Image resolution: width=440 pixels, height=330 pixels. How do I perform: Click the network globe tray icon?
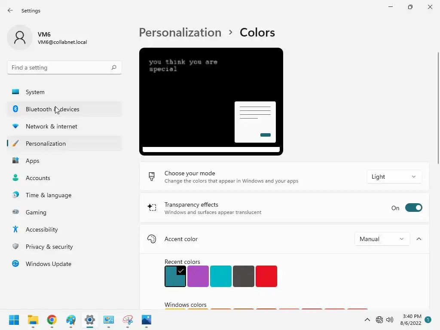pos(379,320)
